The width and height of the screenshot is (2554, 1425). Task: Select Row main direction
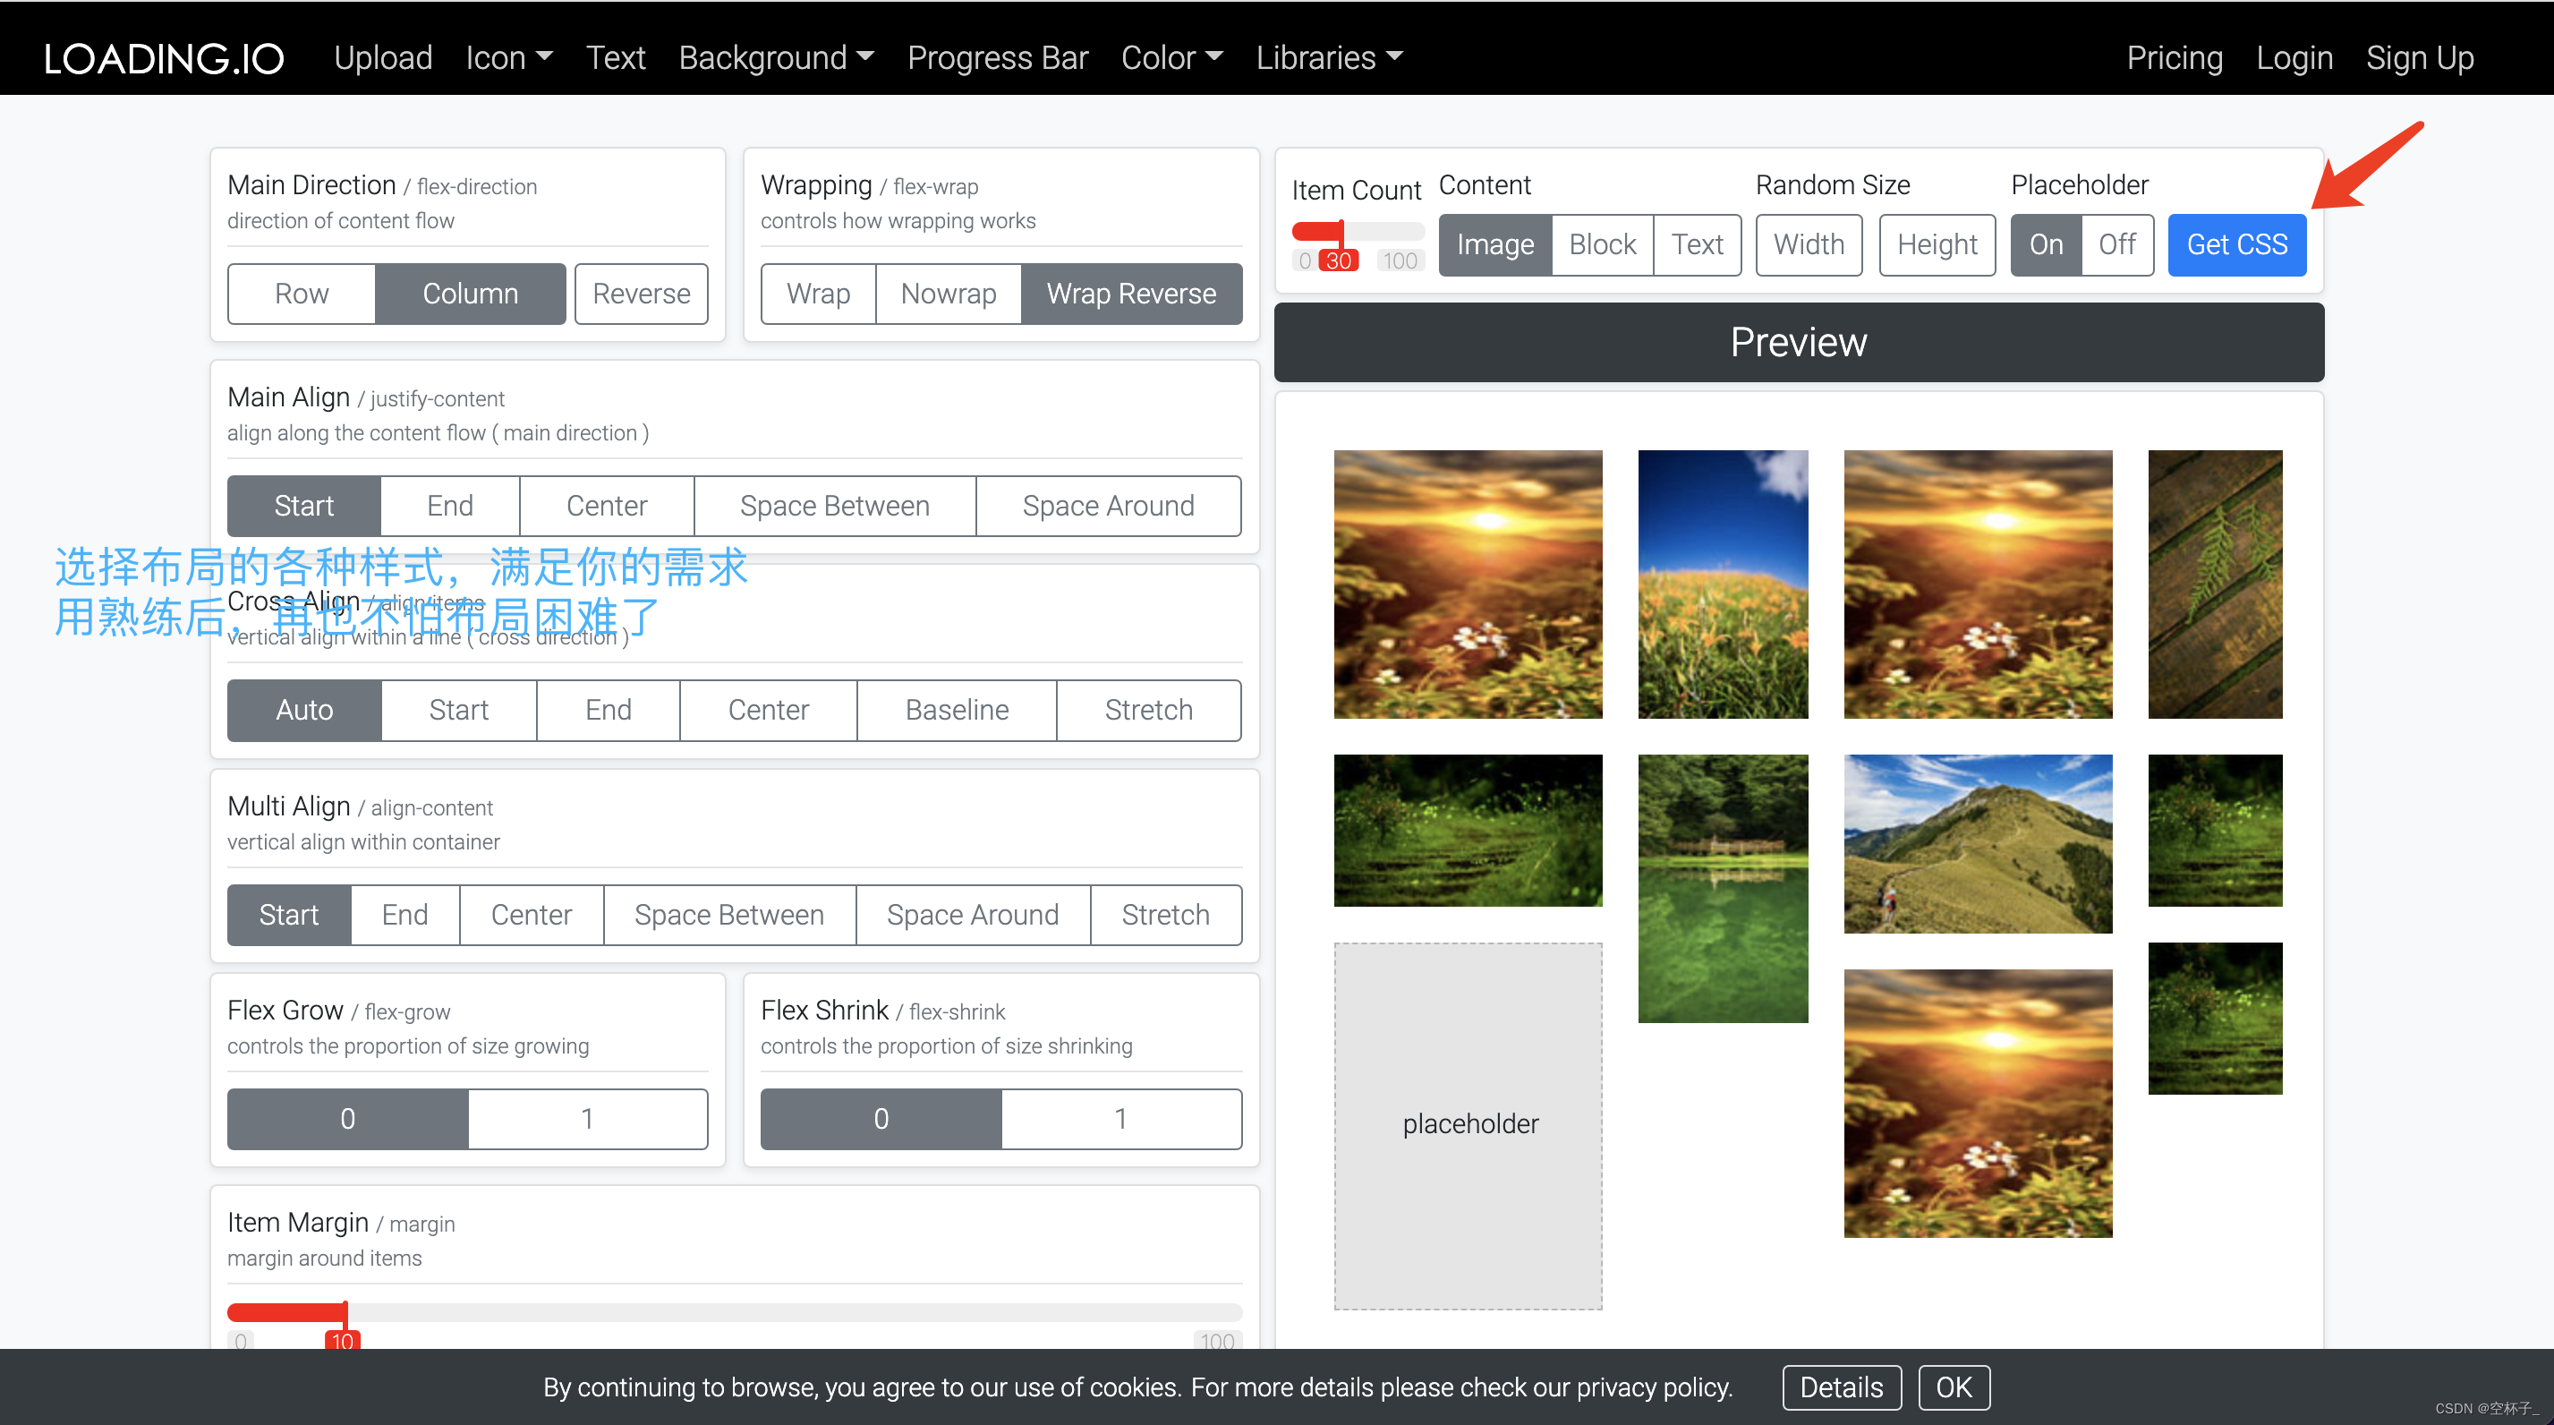coord(302,294)
